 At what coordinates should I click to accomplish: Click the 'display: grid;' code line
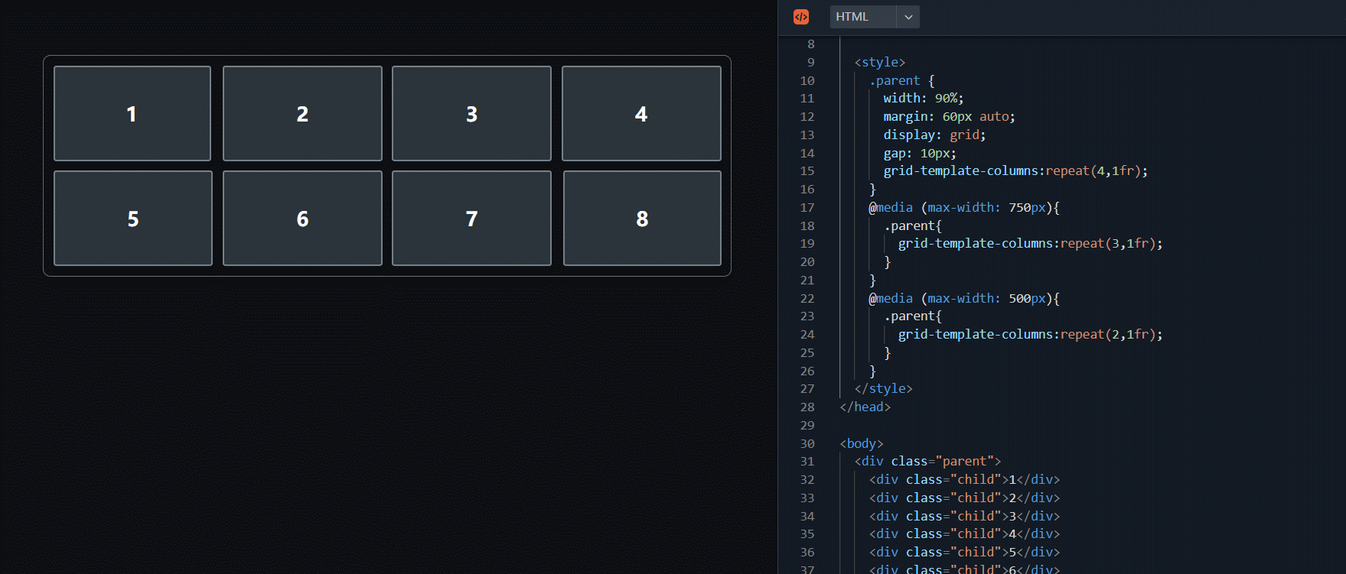tap(934, 135)
